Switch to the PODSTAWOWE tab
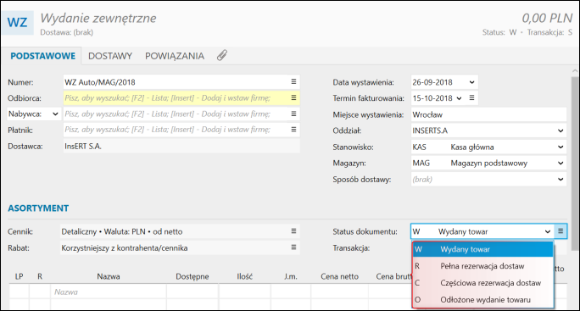This screenshot has height=311, width=580. tap(43, 56)
